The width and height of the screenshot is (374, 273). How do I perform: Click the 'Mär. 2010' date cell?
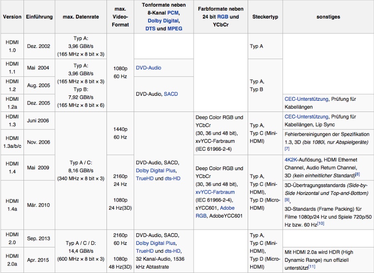tap(39, 205)
